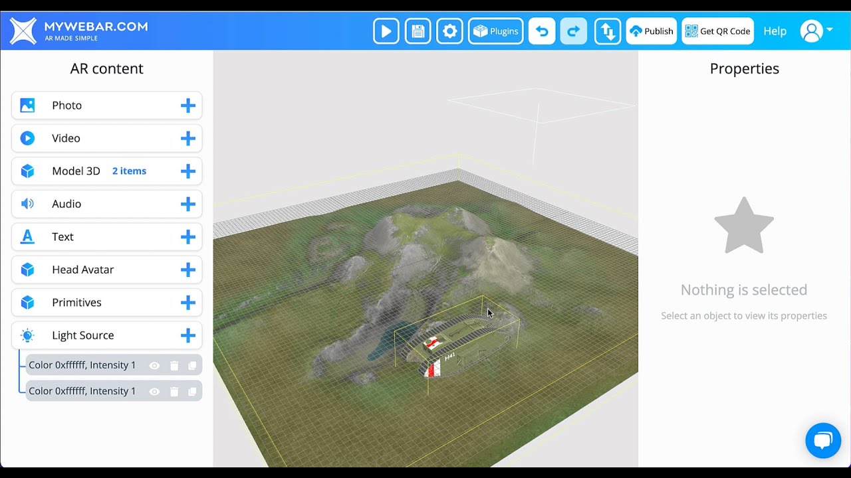This screenshot has width=851, height=478.
Task: Add a new Light Source
Action: (188, 335)
